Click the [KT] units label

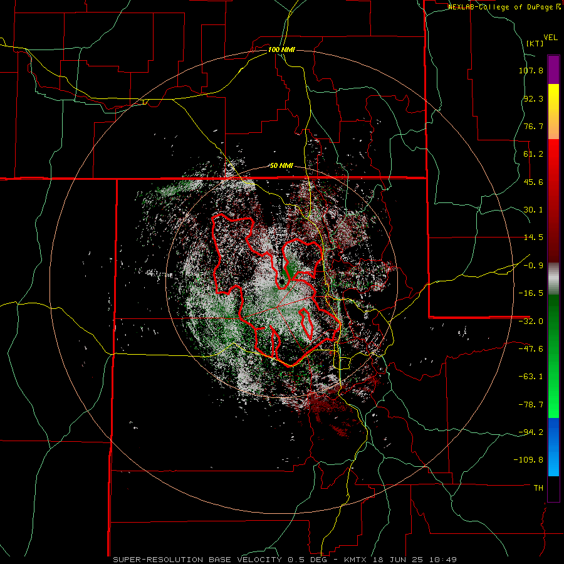pyautogui.click(x=535, y=43)
